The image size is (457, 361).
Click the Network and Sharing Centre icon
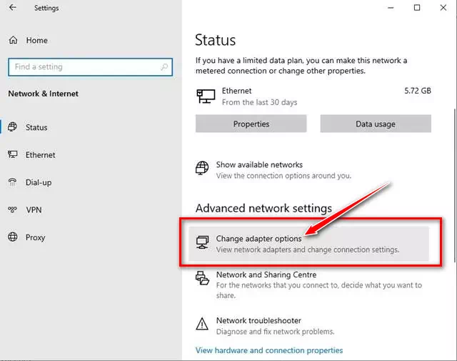[202, 278]
